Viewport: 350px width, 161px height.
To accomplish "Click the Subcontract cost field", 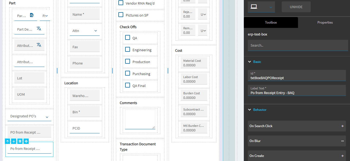I will click(x=194, y=112).
